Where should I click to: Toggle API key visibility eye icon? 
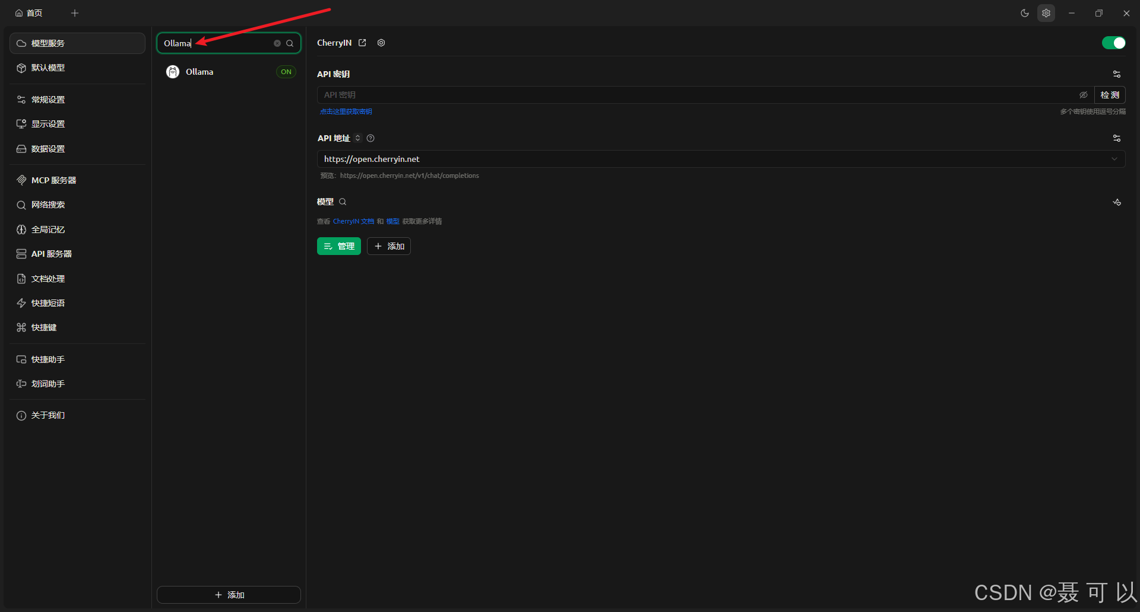(1084, 95)
